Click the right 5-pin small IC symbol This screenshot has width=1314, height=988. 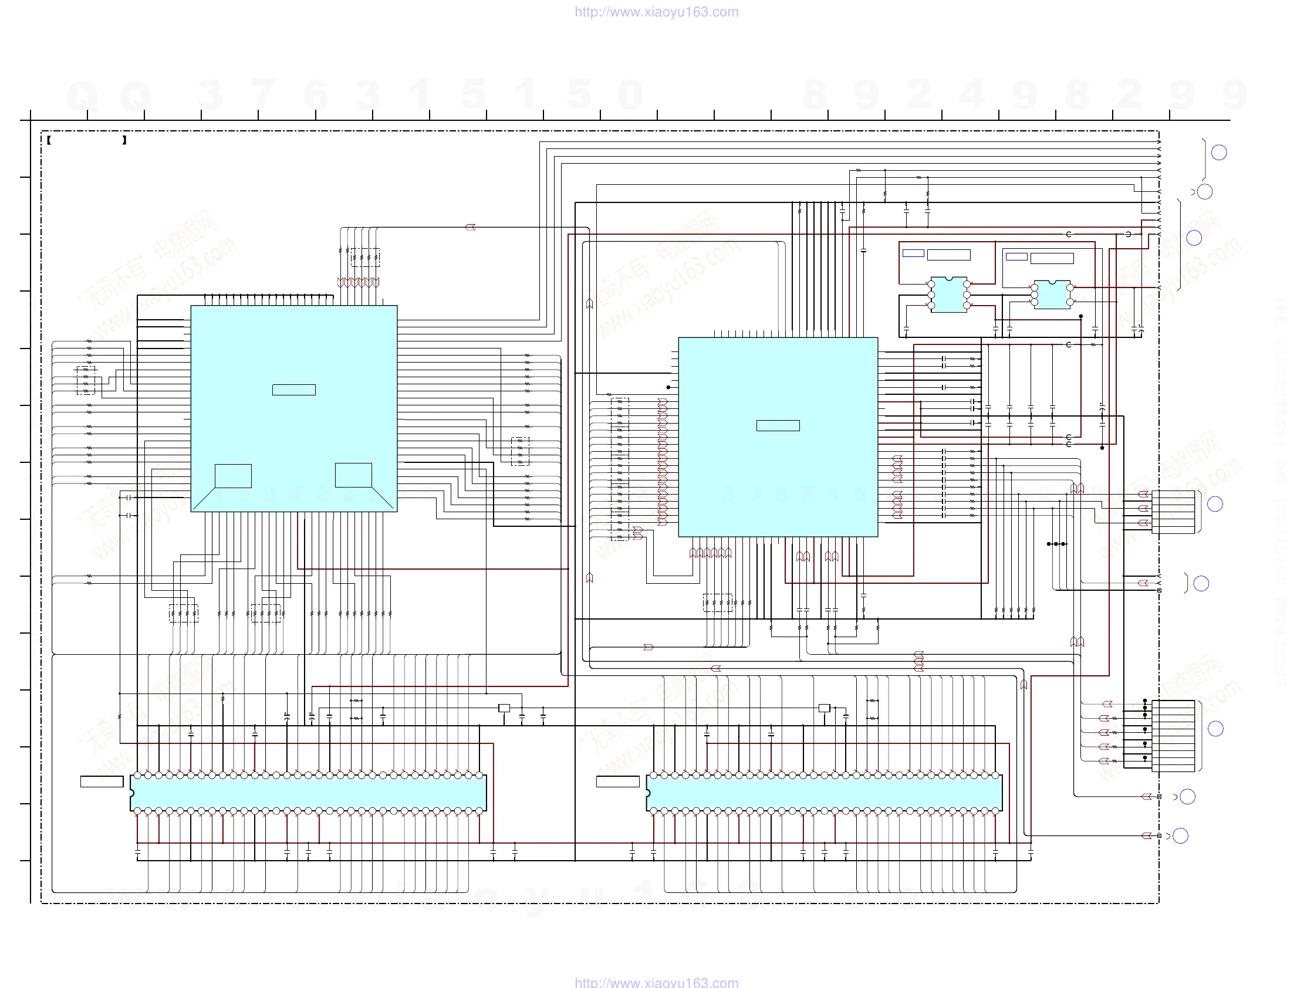pos(1052,295)
